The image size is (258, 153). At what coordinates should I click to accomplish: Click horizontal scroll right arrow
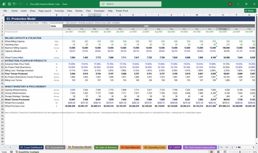click(254, 147)
